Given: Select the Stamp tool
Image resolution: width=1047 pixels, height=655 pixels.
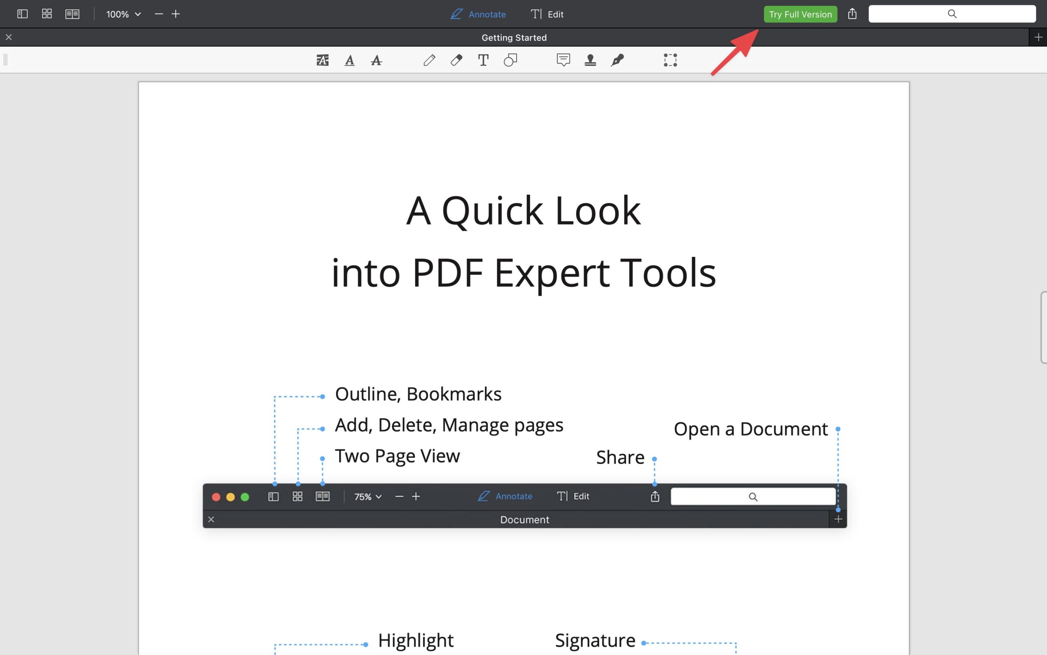Looking at the screenshot, I should pos(590,60).
